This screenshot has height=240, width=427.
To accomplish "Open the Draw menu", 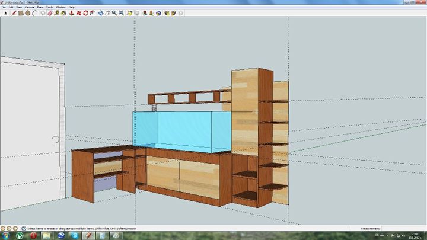I will (x=40, y=7).
